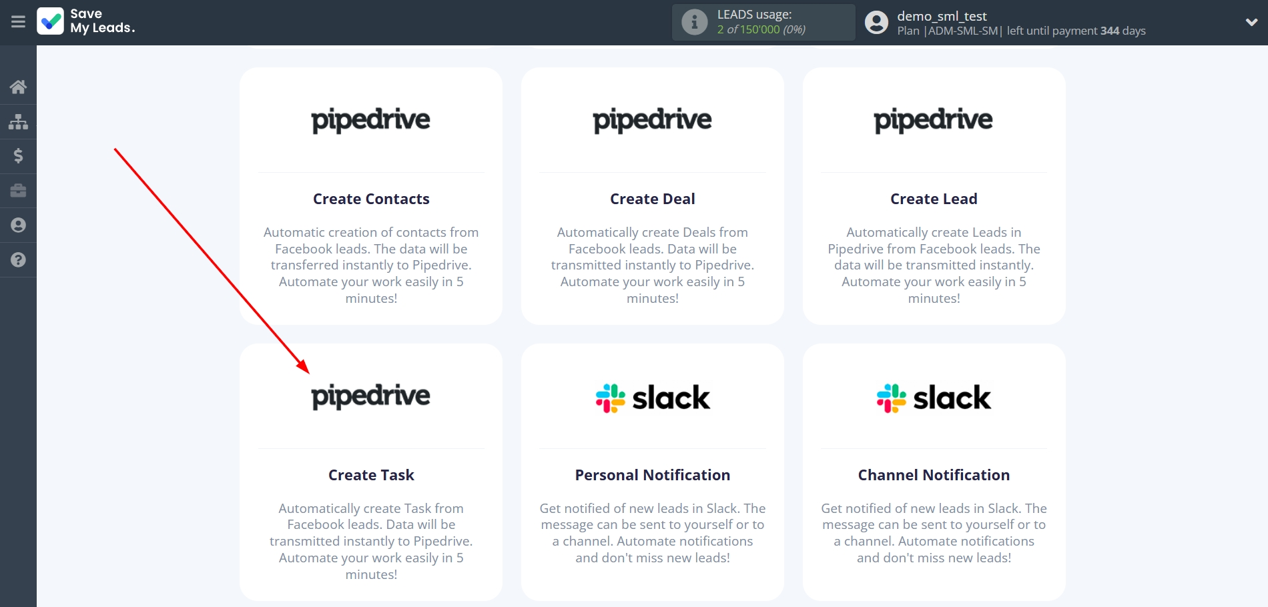Click the info icon next to LEADS usage

click(x=695, y=22)
